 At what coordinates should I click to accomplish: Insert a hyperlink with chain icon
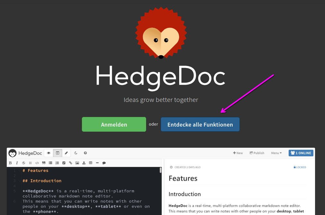coord(70,163)
